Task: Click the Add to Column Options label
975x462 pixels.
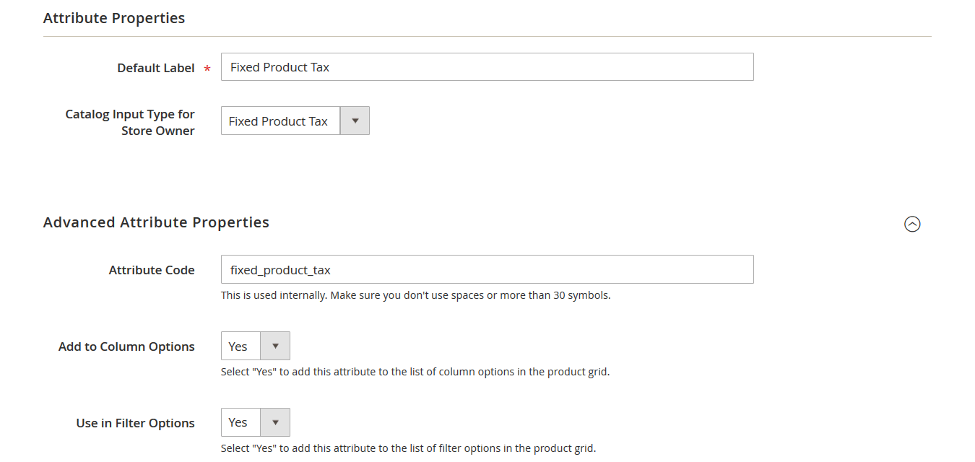Action: (x=126, y=346)
